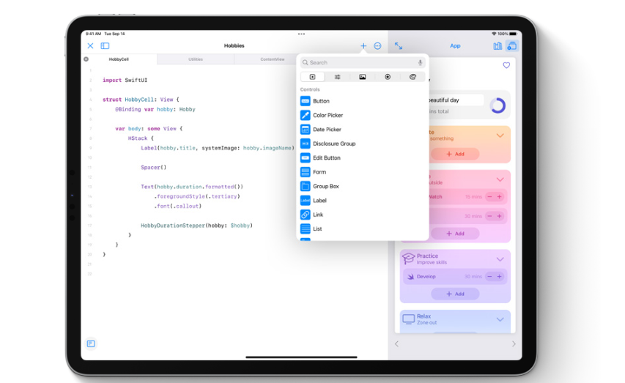Screen dimensions: 625x383
Task: Tap the heart favorite icon in preview
Action: (x=506, y=65)
